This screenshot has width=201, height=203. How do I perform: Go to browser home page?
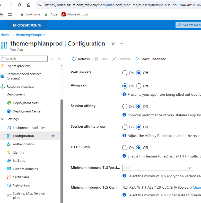(29, 5)
